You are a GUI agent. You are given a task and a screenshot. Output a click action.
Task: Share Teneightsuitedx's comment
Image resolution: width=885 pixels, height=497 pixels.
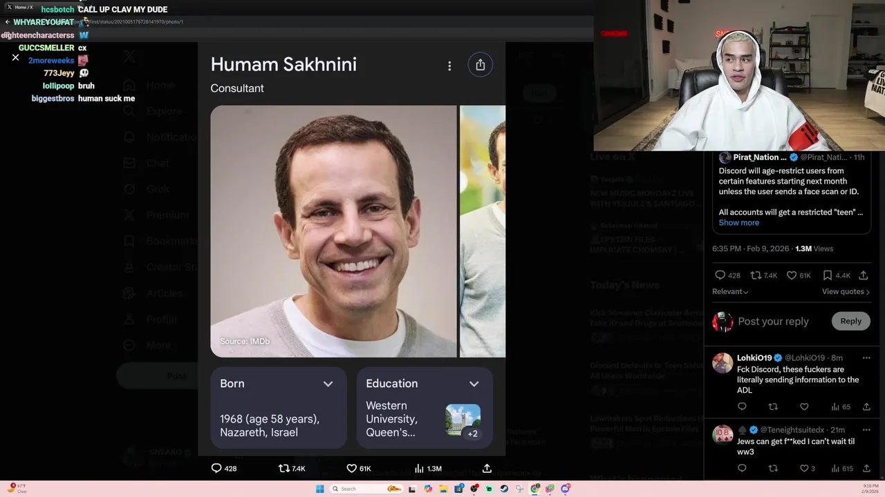point(866,469)
